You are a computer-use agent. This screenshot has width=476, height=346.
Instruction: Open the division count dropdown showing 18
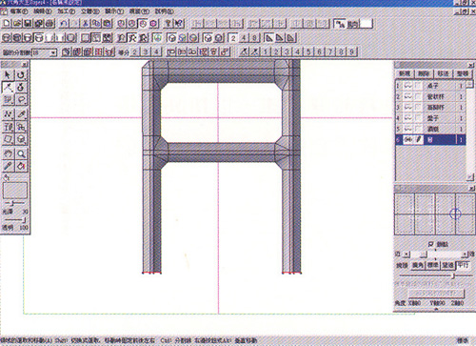click(53, 52)
